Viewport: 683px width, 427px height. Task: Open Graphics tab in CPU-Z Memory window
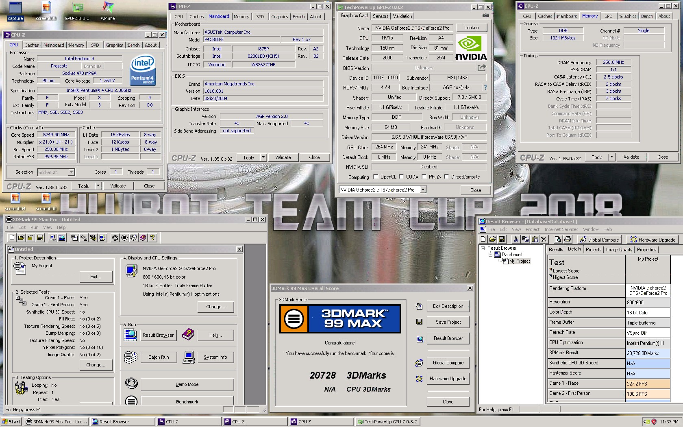pos(628,16)
